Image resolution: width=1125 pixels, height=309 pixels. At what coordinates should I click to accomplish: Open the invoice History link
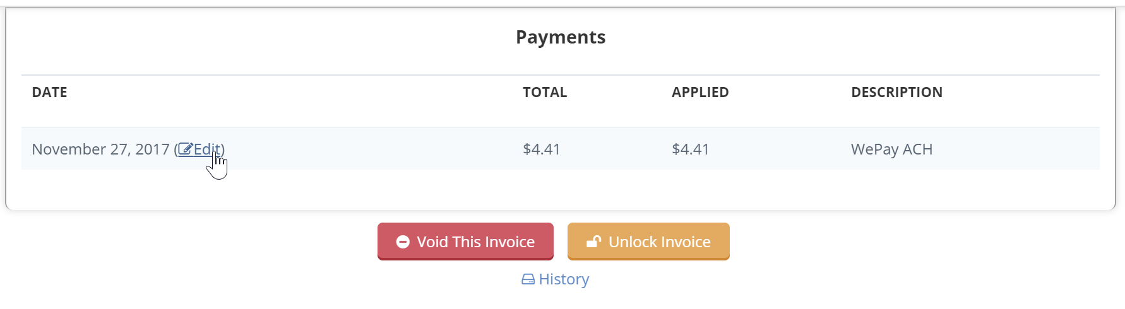coord(555,279)
